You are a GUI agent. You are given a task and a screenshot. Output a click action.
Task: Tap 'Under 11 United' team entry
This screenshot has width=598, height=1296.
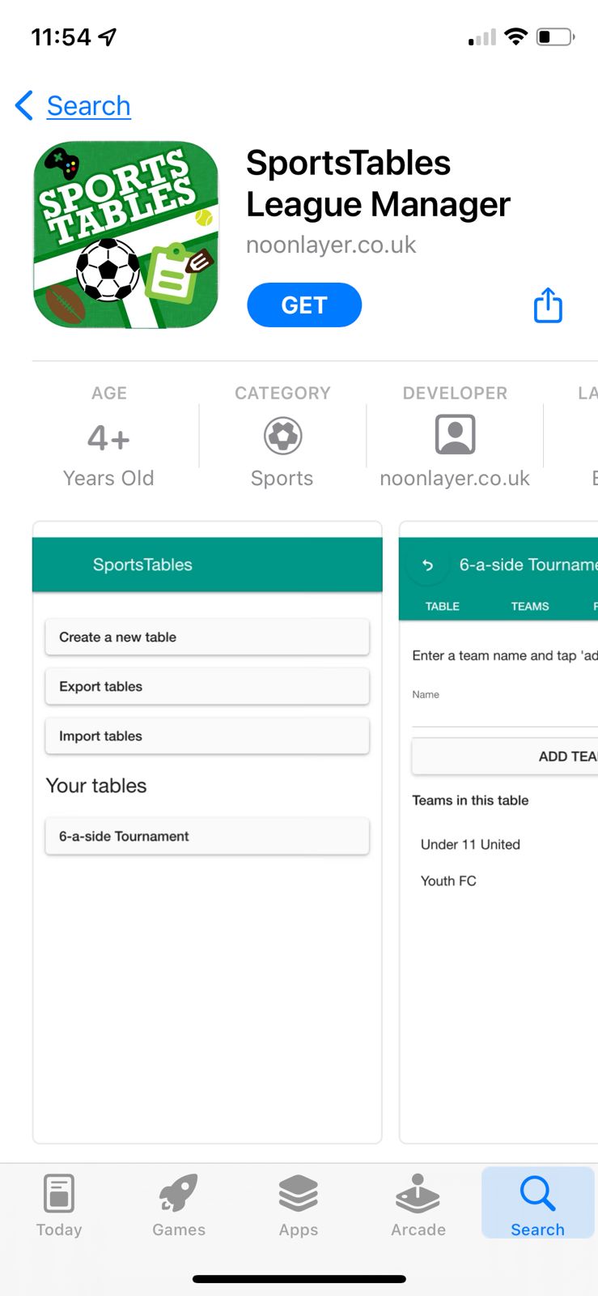point(470,844)
